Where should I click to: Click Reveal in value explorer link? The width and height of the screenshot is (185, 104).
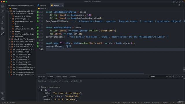coord(50,87)
